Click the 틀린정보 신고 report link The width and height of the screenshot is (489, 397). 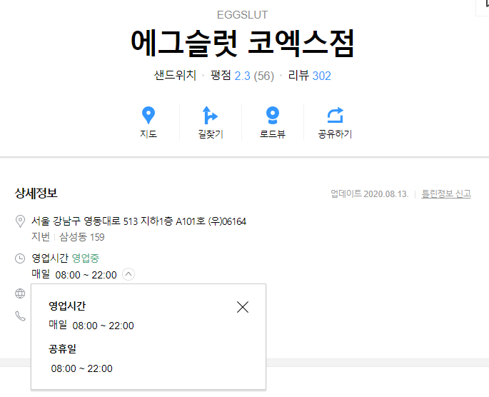click(446, 194)
